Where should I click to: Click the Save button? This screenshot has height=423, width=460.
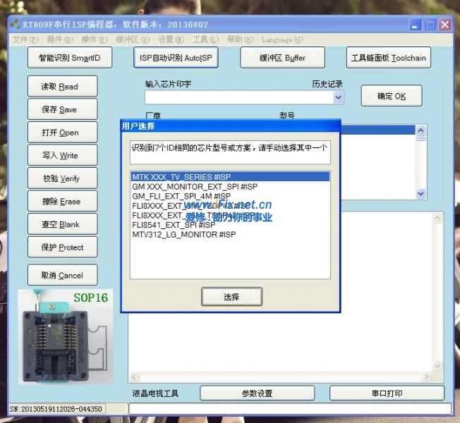(x=63, y=110)
